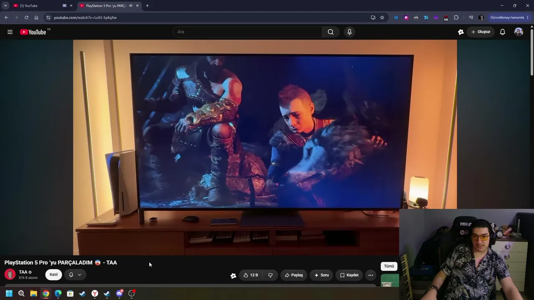Open the Chrome three-dot menu
Screen dimensions: 534x300
[528, 17]
